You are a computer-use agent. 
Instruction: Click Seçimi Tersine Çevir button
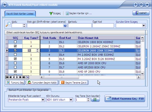click(x=74, y=83)
